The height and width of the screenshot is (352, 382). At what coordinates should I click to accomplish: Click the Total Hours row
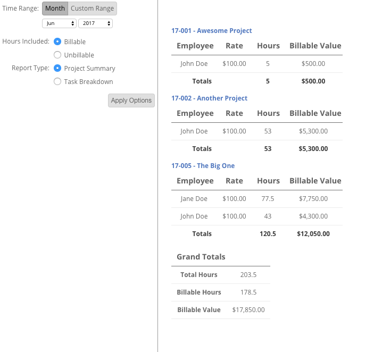click(221, 275)
